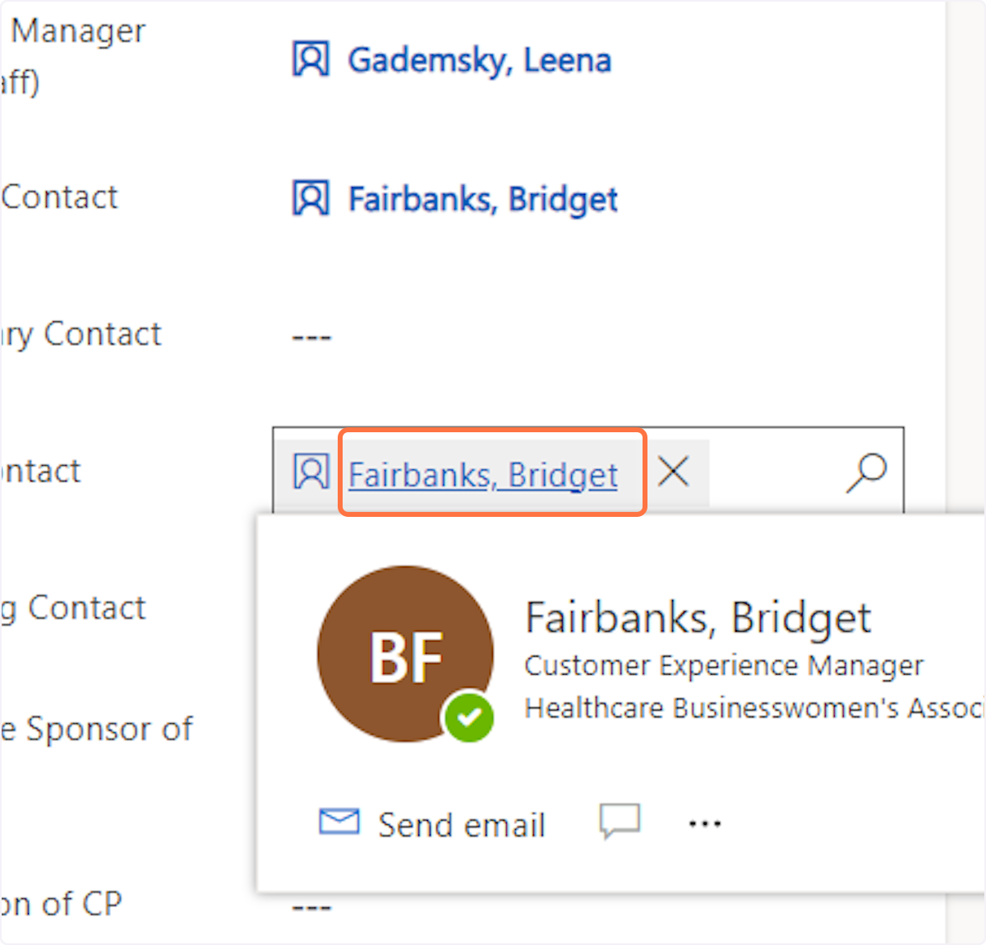The height and width of the screenshot is (945, 986).
Task: Click the Healthcare Businesswomen's Association company text
Action: coord(752,708)
